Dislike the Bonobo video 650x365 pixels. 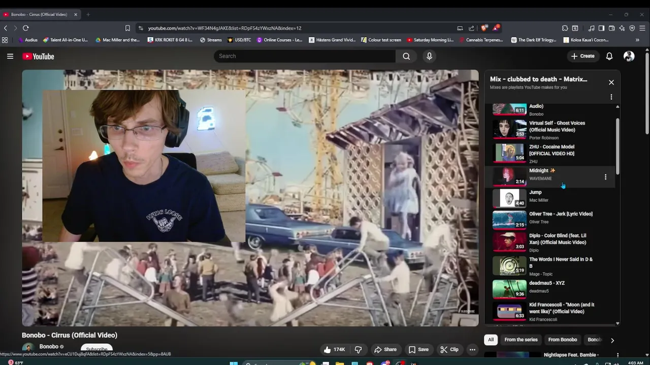pyautogui.click(x=359, y=349)
